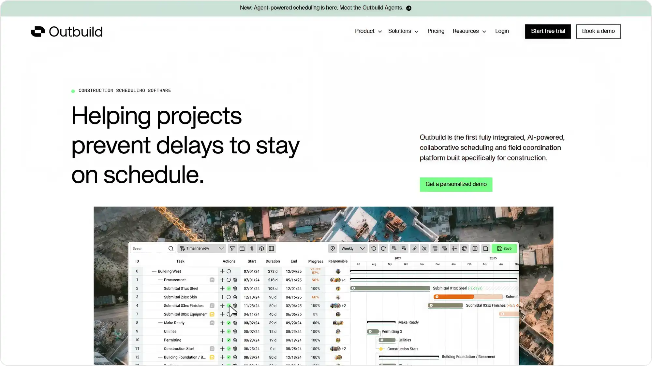Open the Pricing page
This screenshot has width=652, height=366.
(x=436, y=31)
